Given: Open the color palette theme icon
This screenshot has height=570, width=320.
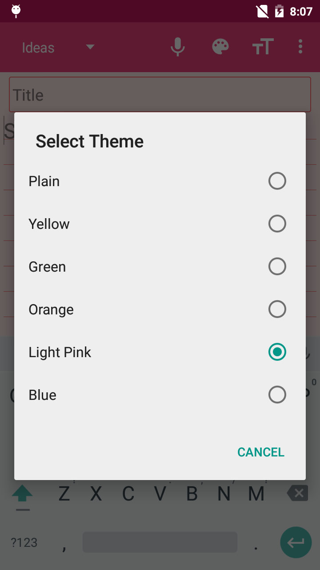Looking at the screenshot, I should 220,47.
